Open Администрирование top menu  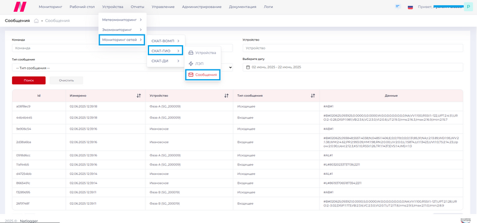pos(202,7)
